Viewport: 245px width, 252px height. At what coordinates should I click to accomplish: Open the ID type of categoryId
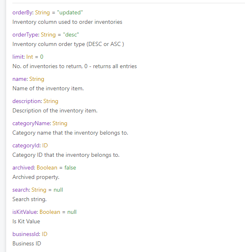(x=45, y=146)
